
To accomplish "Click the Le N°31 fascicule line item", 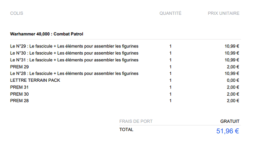I will coord(74,60).
